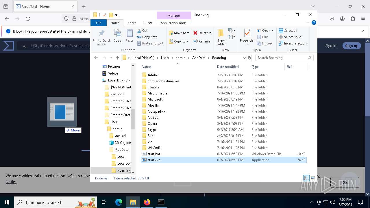Click the Rename command in the ribbon
The image size is (370, 208).
[201, 41]
